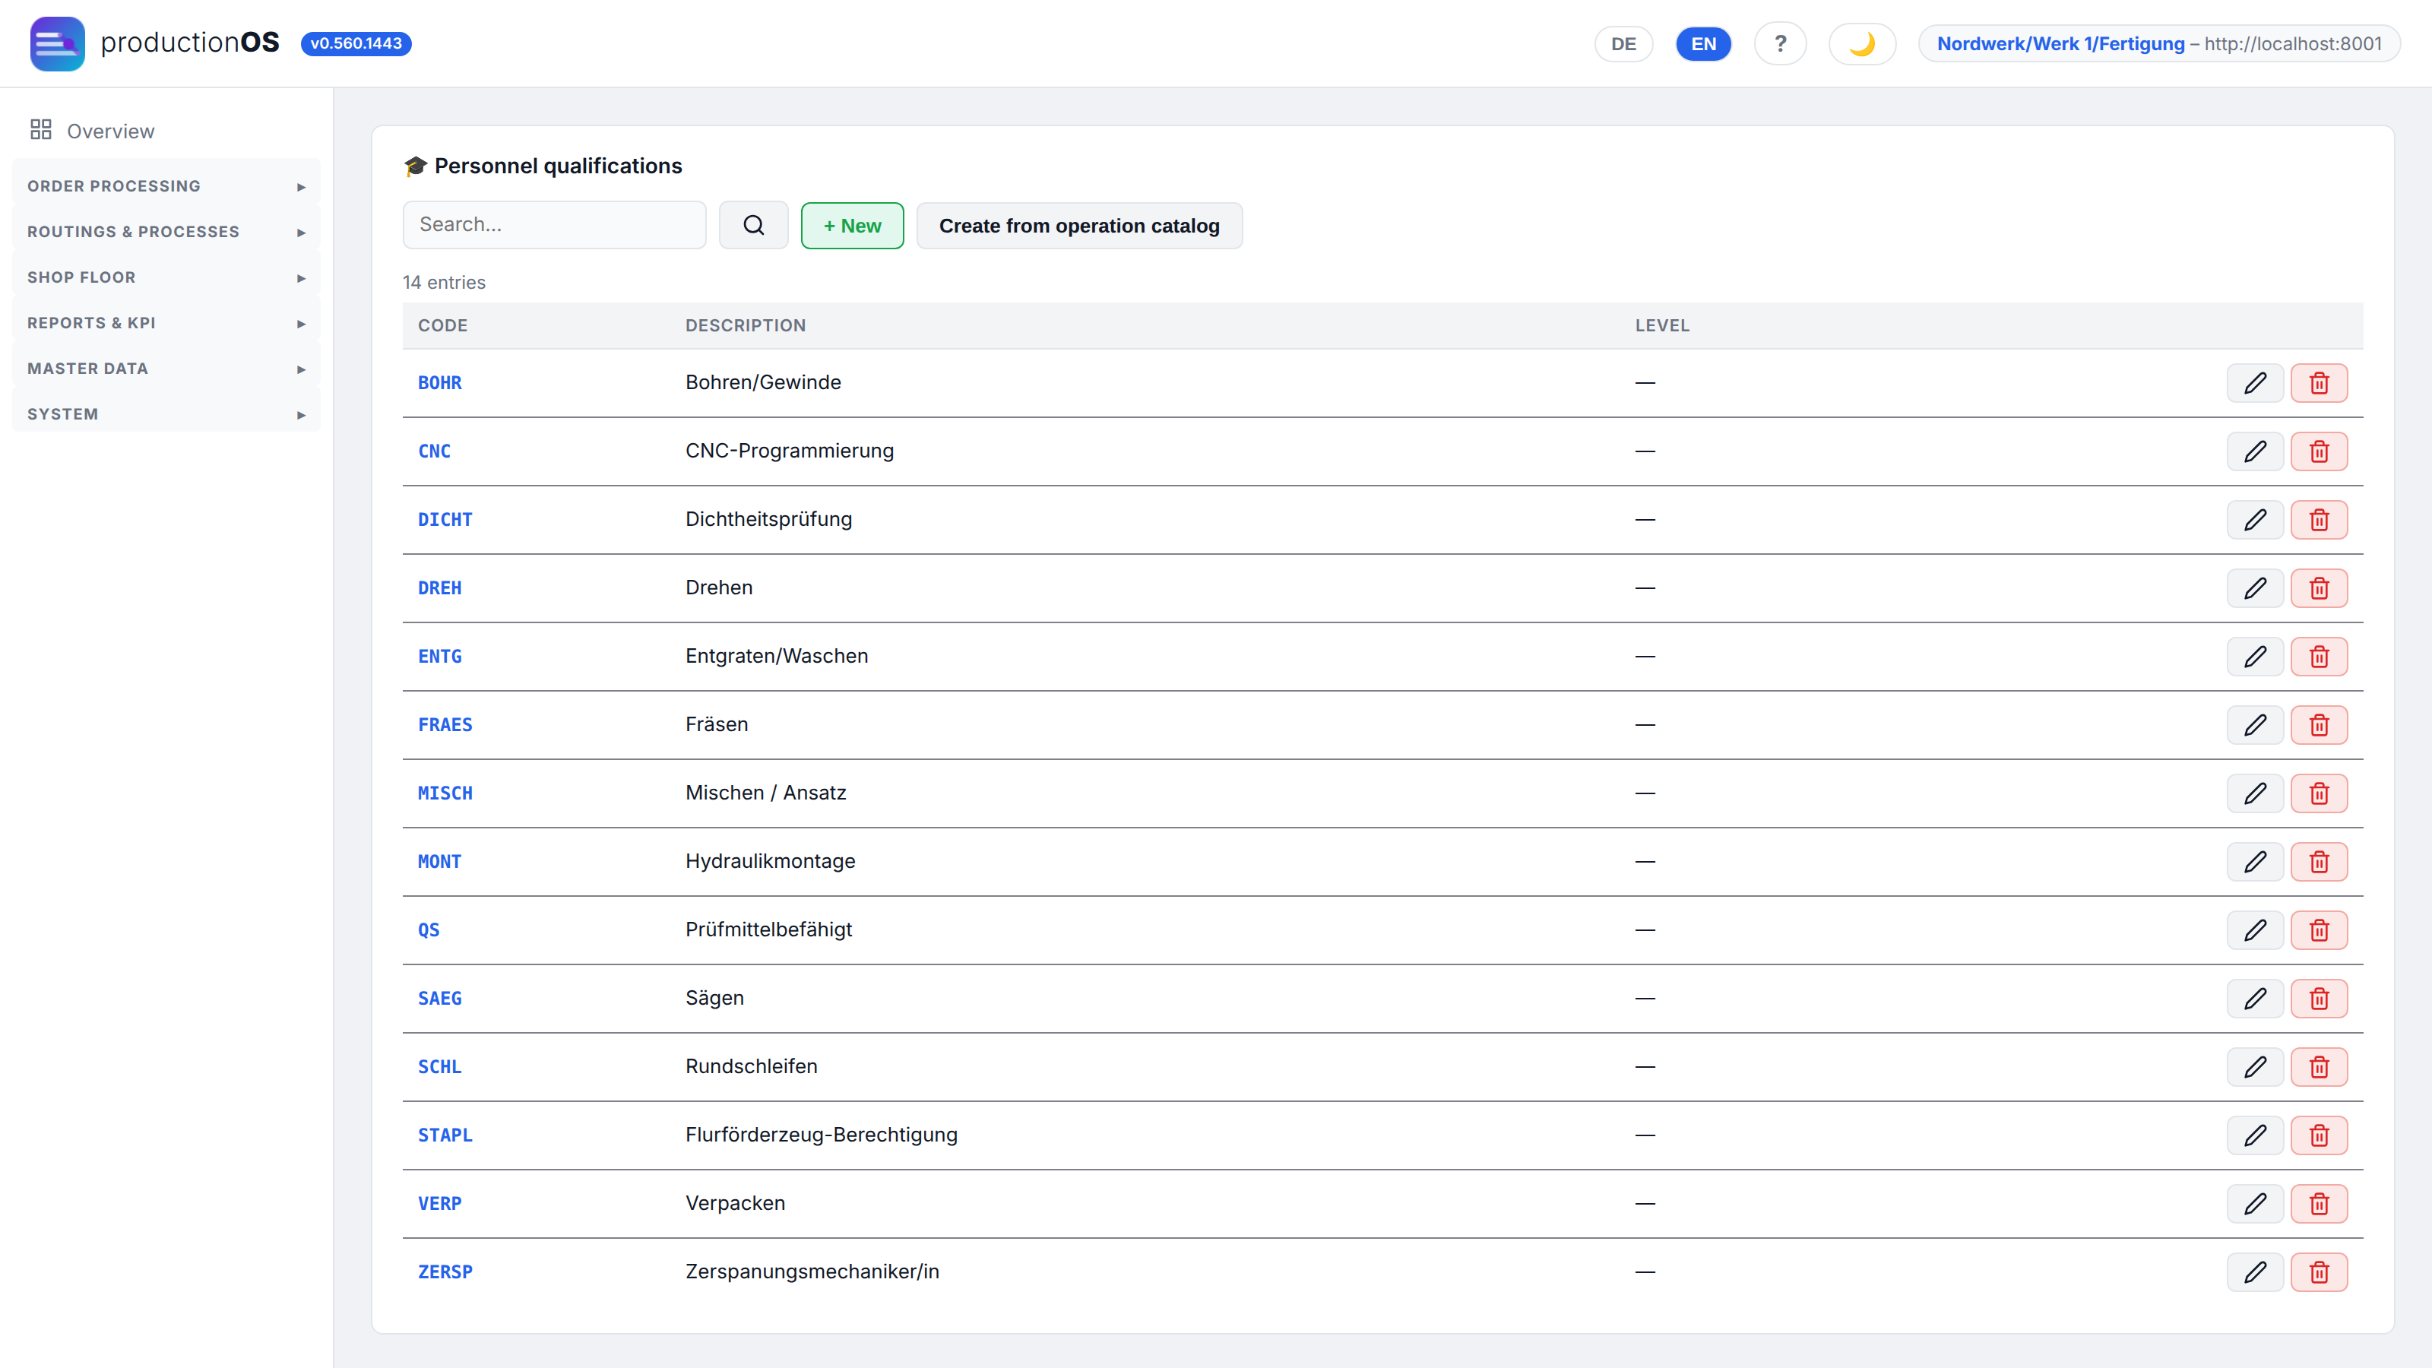Expand the Reports & KPI menu
Viewport: 2432px width, 1368px height.
166,323
